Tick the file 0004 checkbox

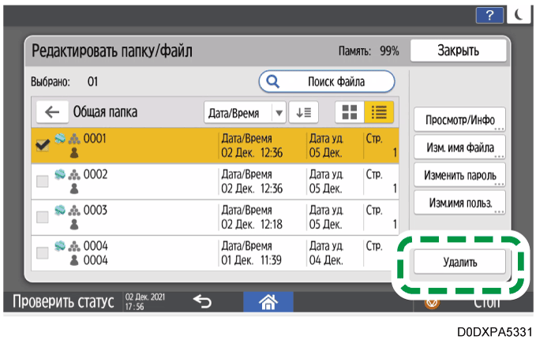click(42, 252)
